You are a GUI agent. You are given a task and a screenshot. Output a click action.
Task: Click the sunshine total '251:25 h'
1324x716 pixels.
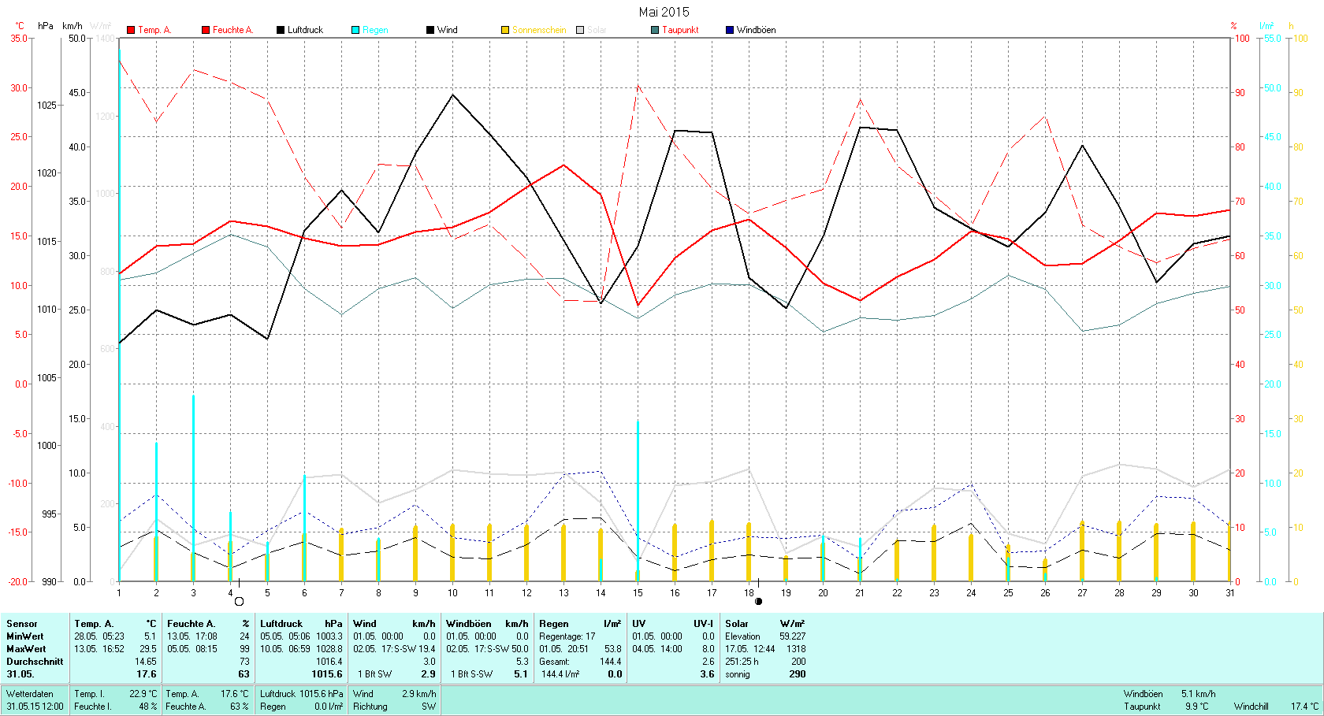click(x=742, y=662)
